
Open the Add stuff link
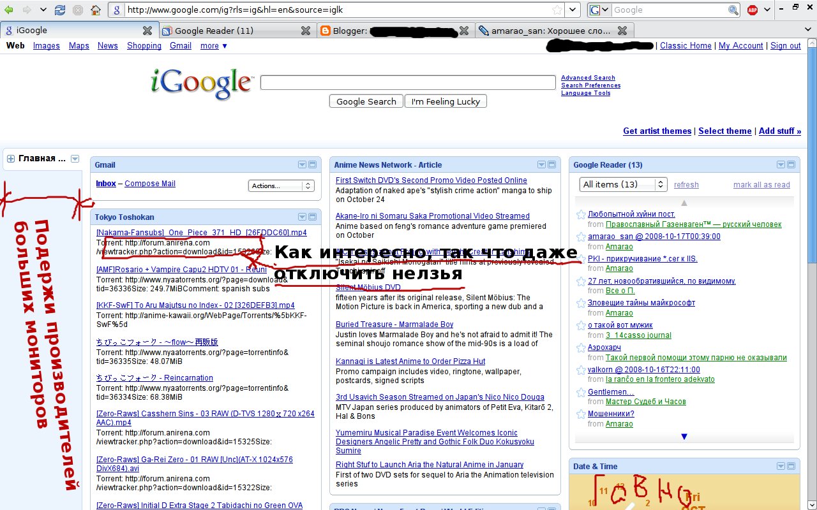[779, 131]
